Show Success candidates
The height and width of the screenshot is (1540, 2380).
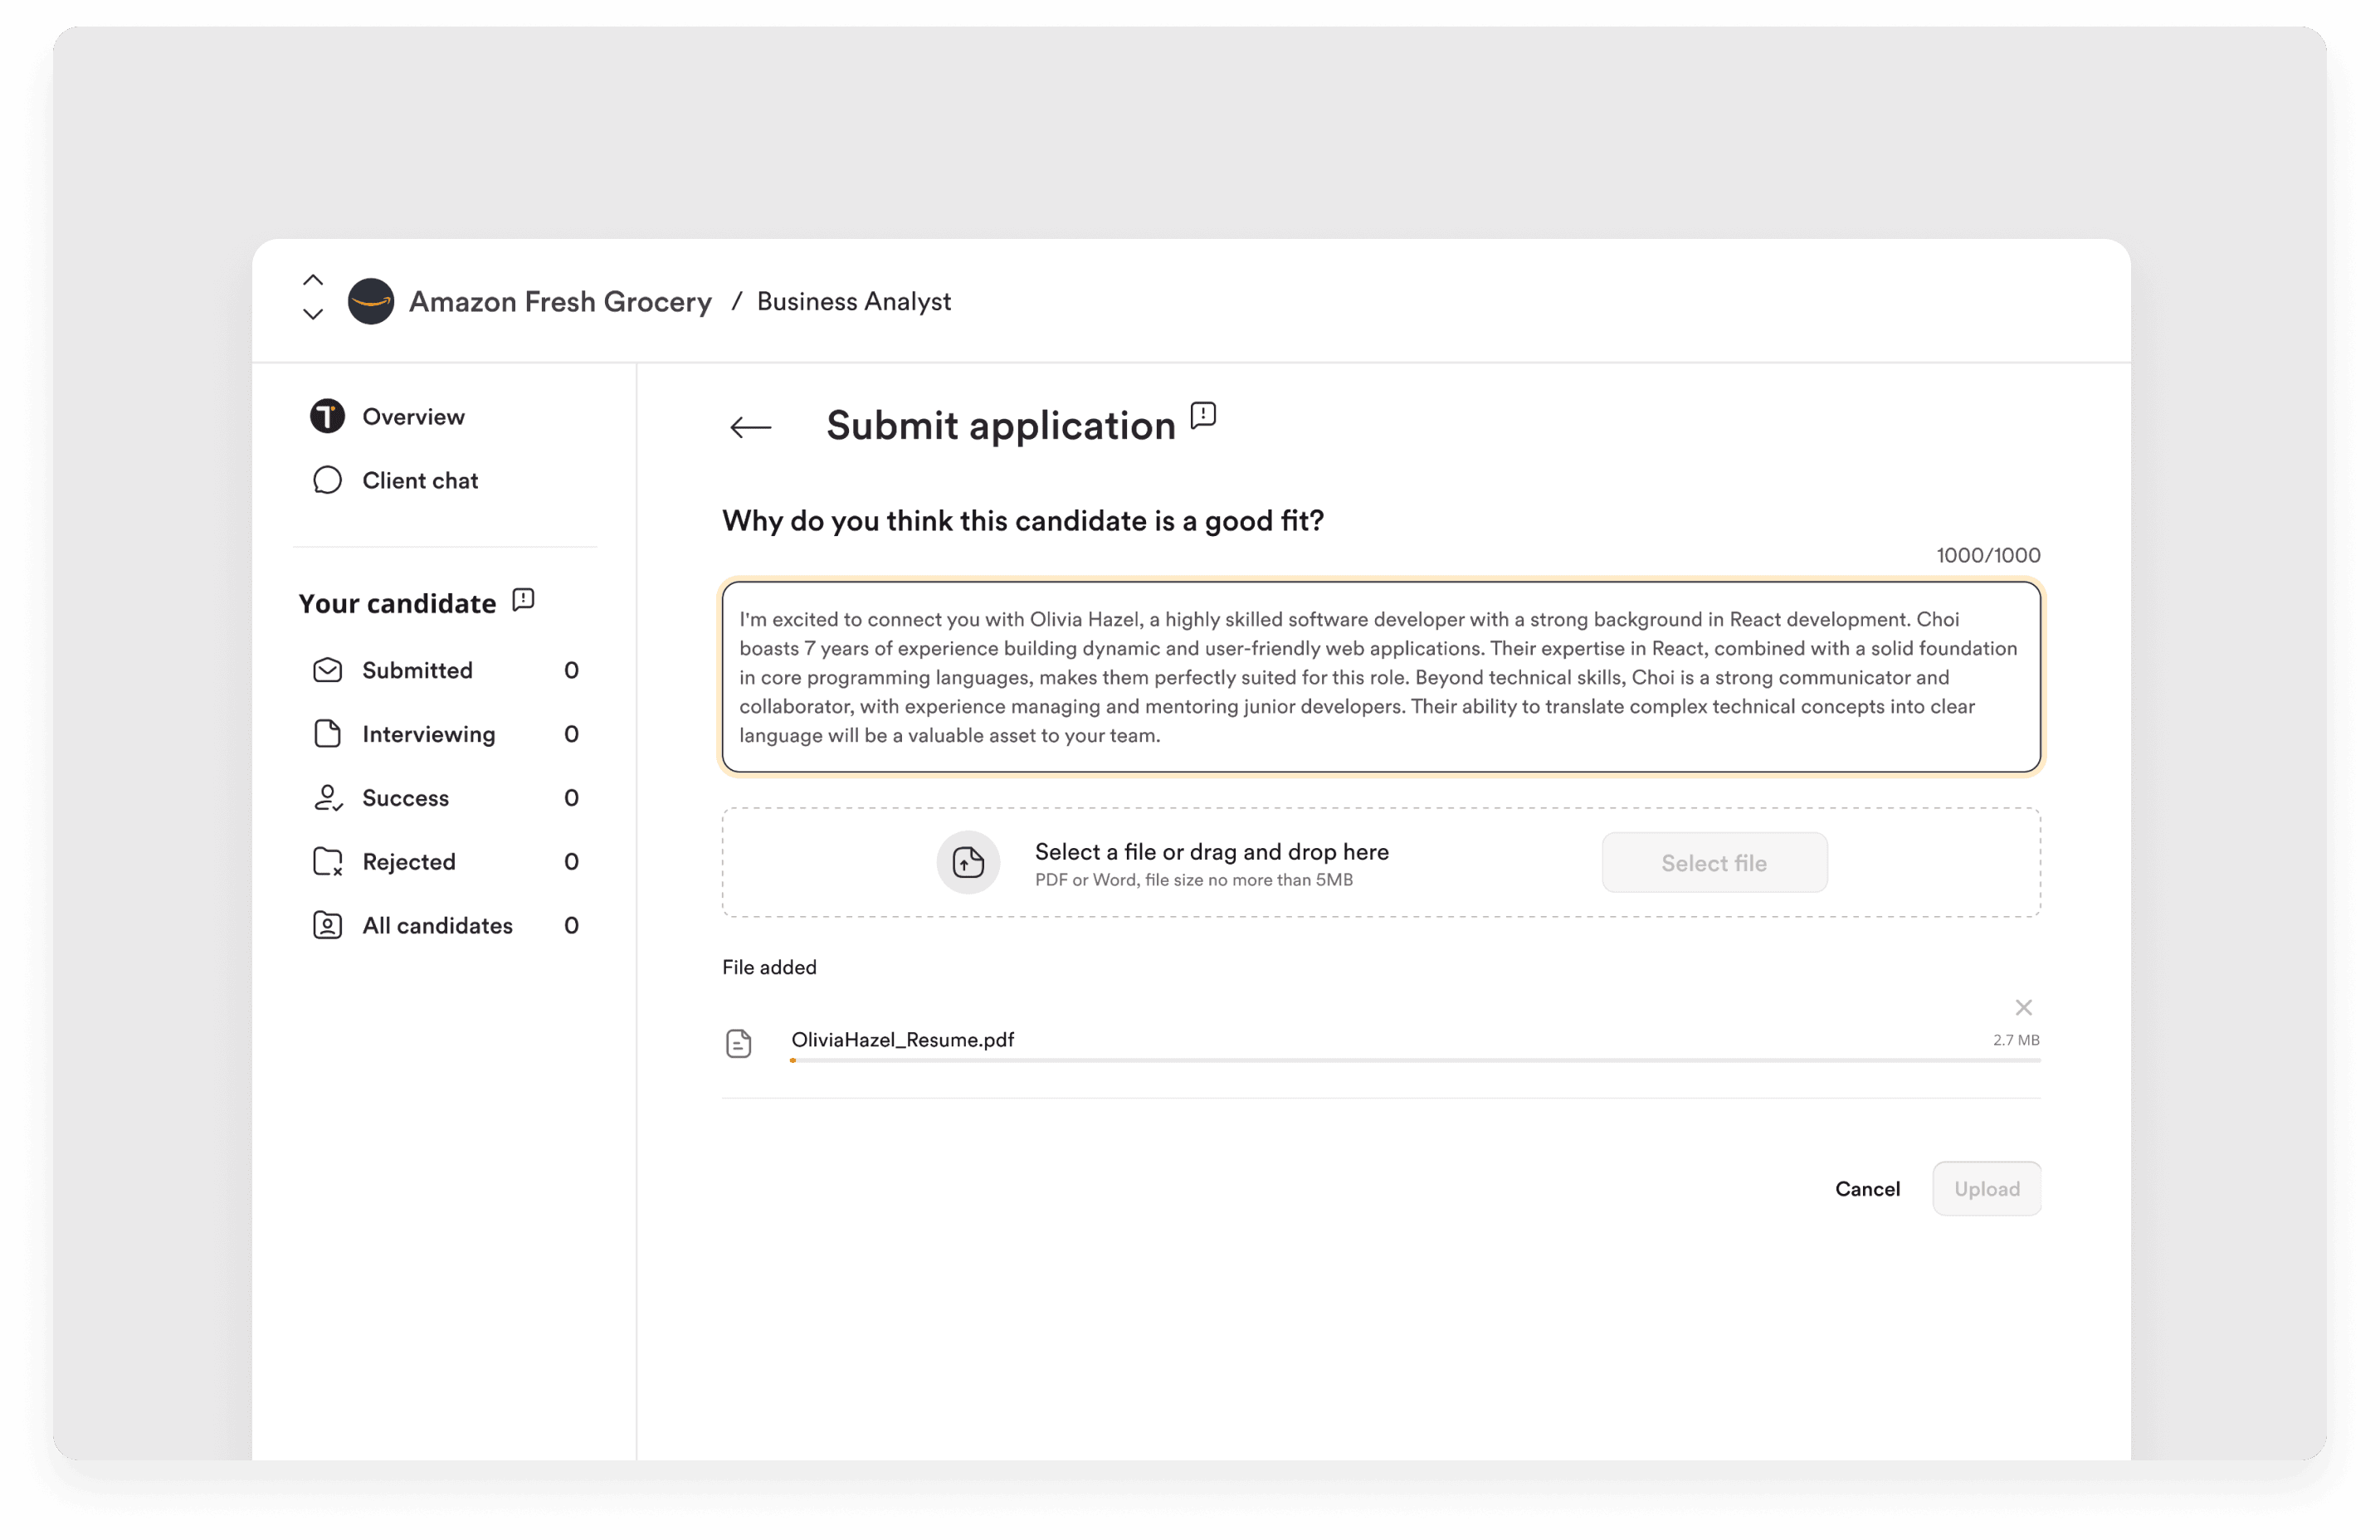click(405, 798)
